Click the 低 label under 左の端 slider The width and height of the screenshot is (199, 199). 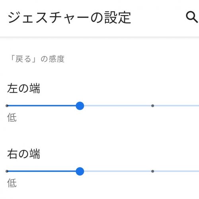pos(12,117)
